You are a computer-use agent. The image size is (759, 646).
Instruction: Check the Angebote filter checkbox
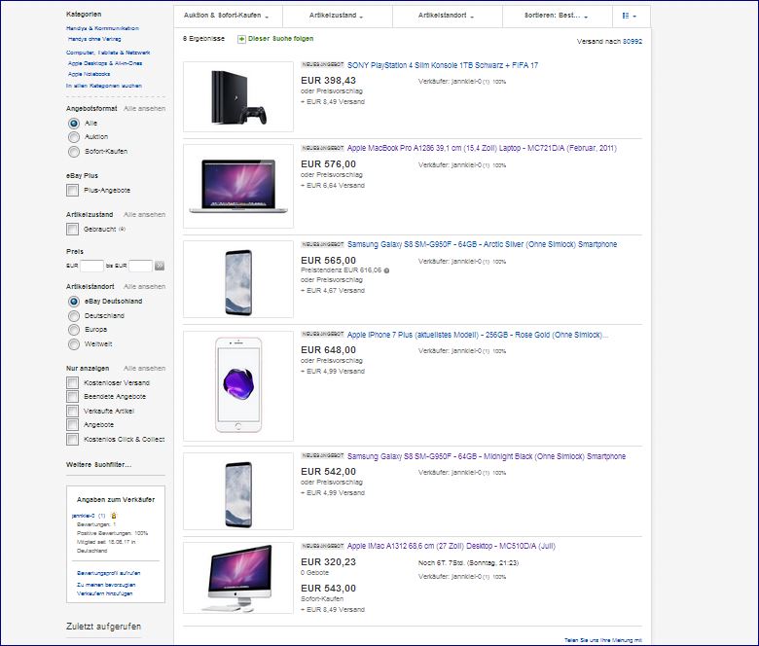[73, 425]
